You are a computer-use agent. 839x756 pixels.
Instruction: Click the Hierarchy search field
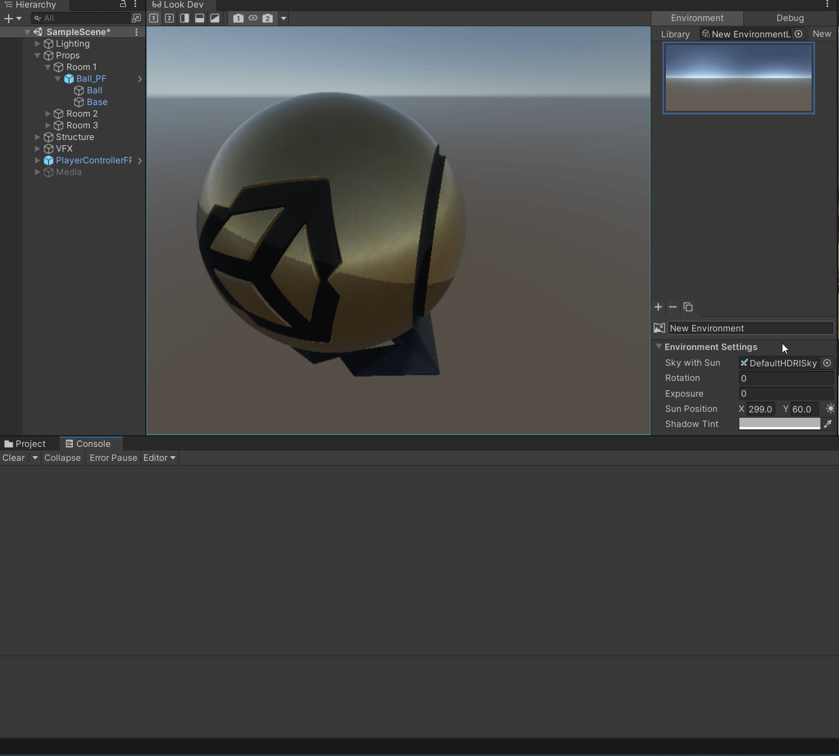(x=82, y=18)
